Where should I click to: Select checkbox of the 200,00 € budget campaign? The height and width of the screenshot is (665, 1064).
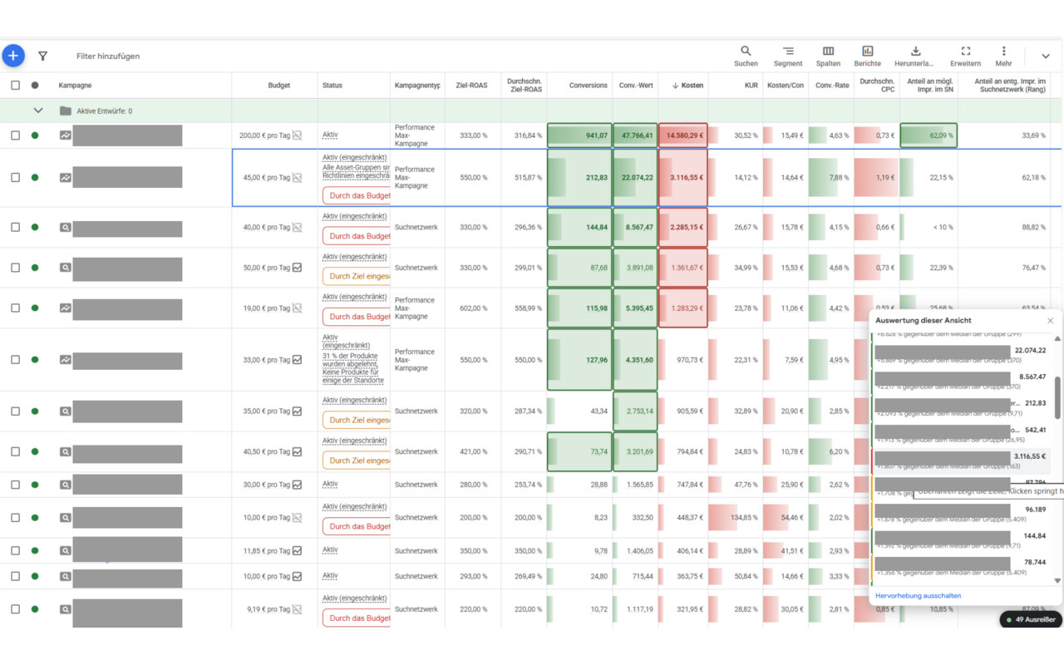pos(15,135)
